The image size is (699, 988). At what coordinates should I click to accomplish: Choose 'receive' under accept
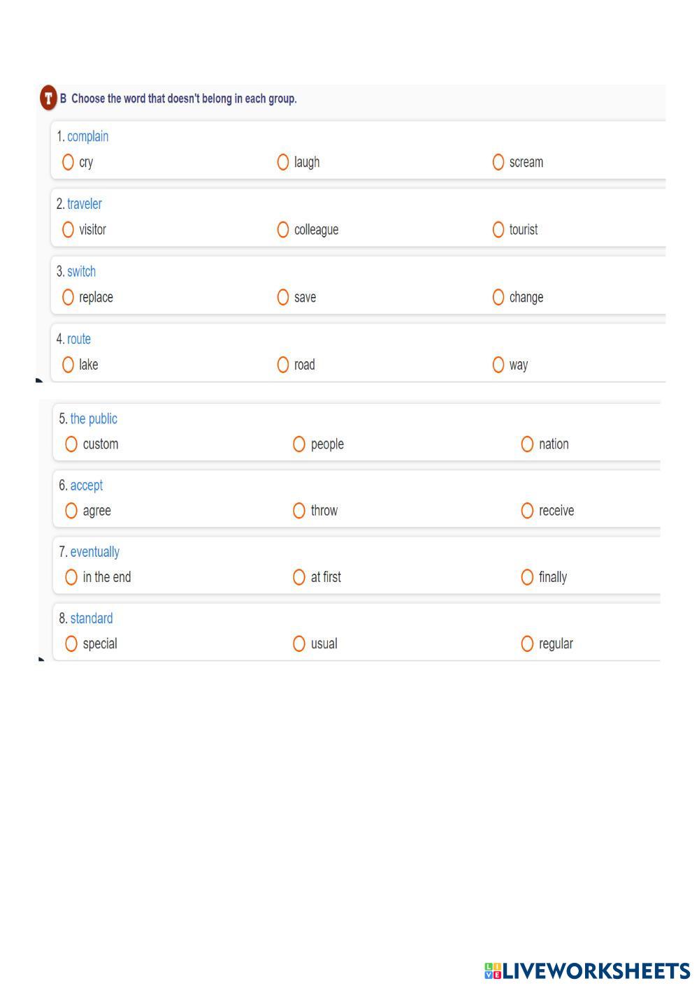point(528,511)
